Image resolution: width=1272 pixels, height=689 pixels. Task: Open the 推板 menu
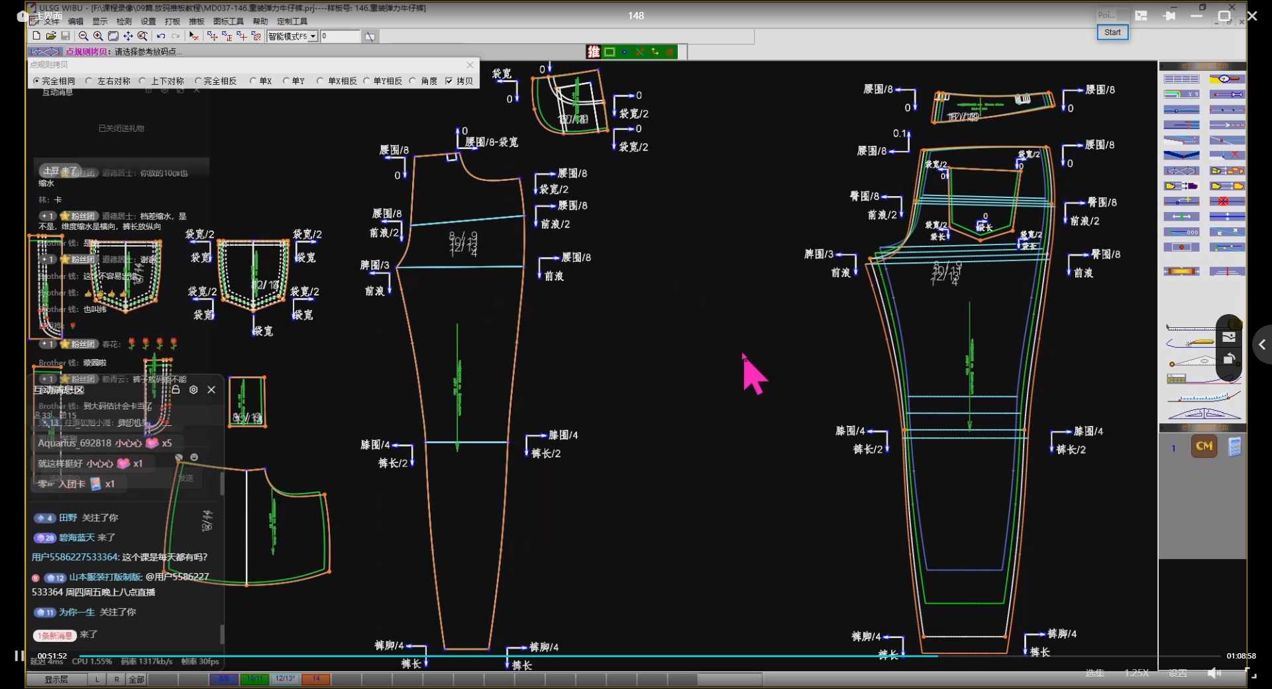[x=197, y=21]
